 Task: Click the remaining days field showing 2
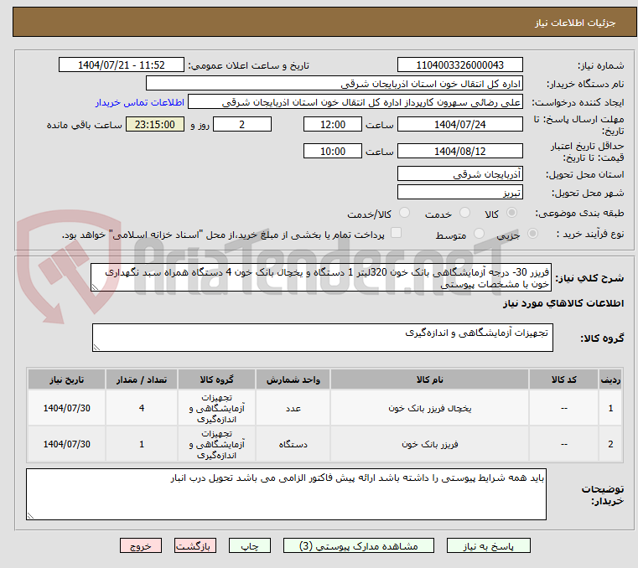coord(242,125)
